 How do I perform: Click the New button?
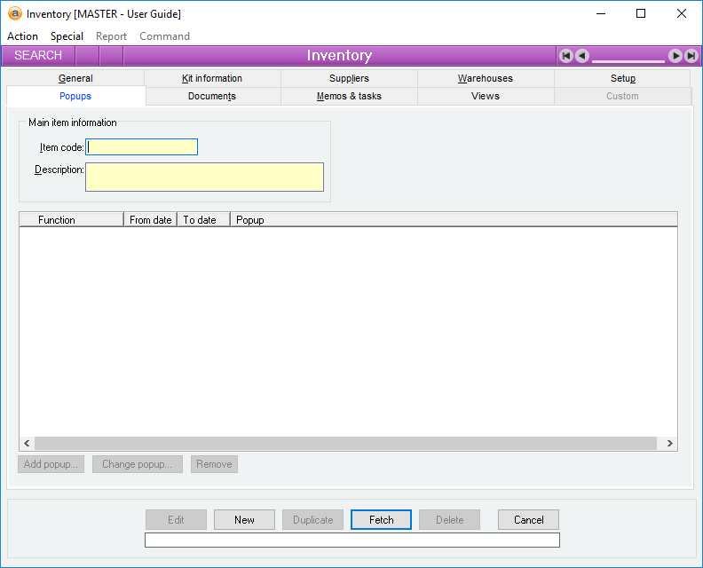pyautogui.click(x=244, y=520)
